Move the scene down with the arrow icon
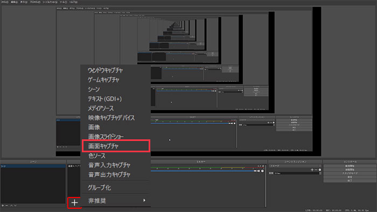This screenshot has width=377, height=212. point(15,206)
